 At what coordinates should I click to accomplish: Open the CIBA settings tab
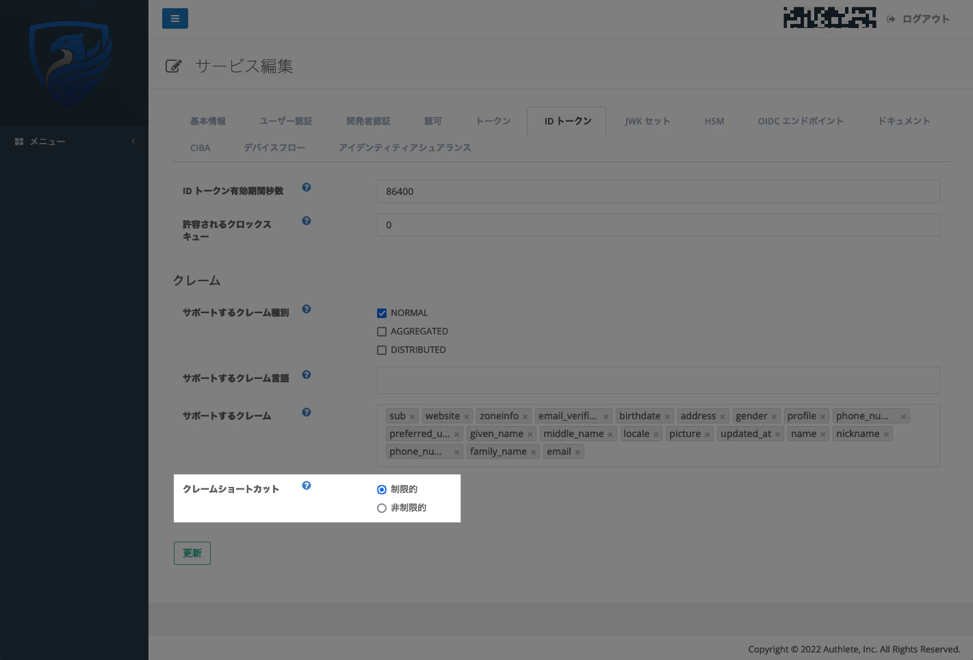199,147
